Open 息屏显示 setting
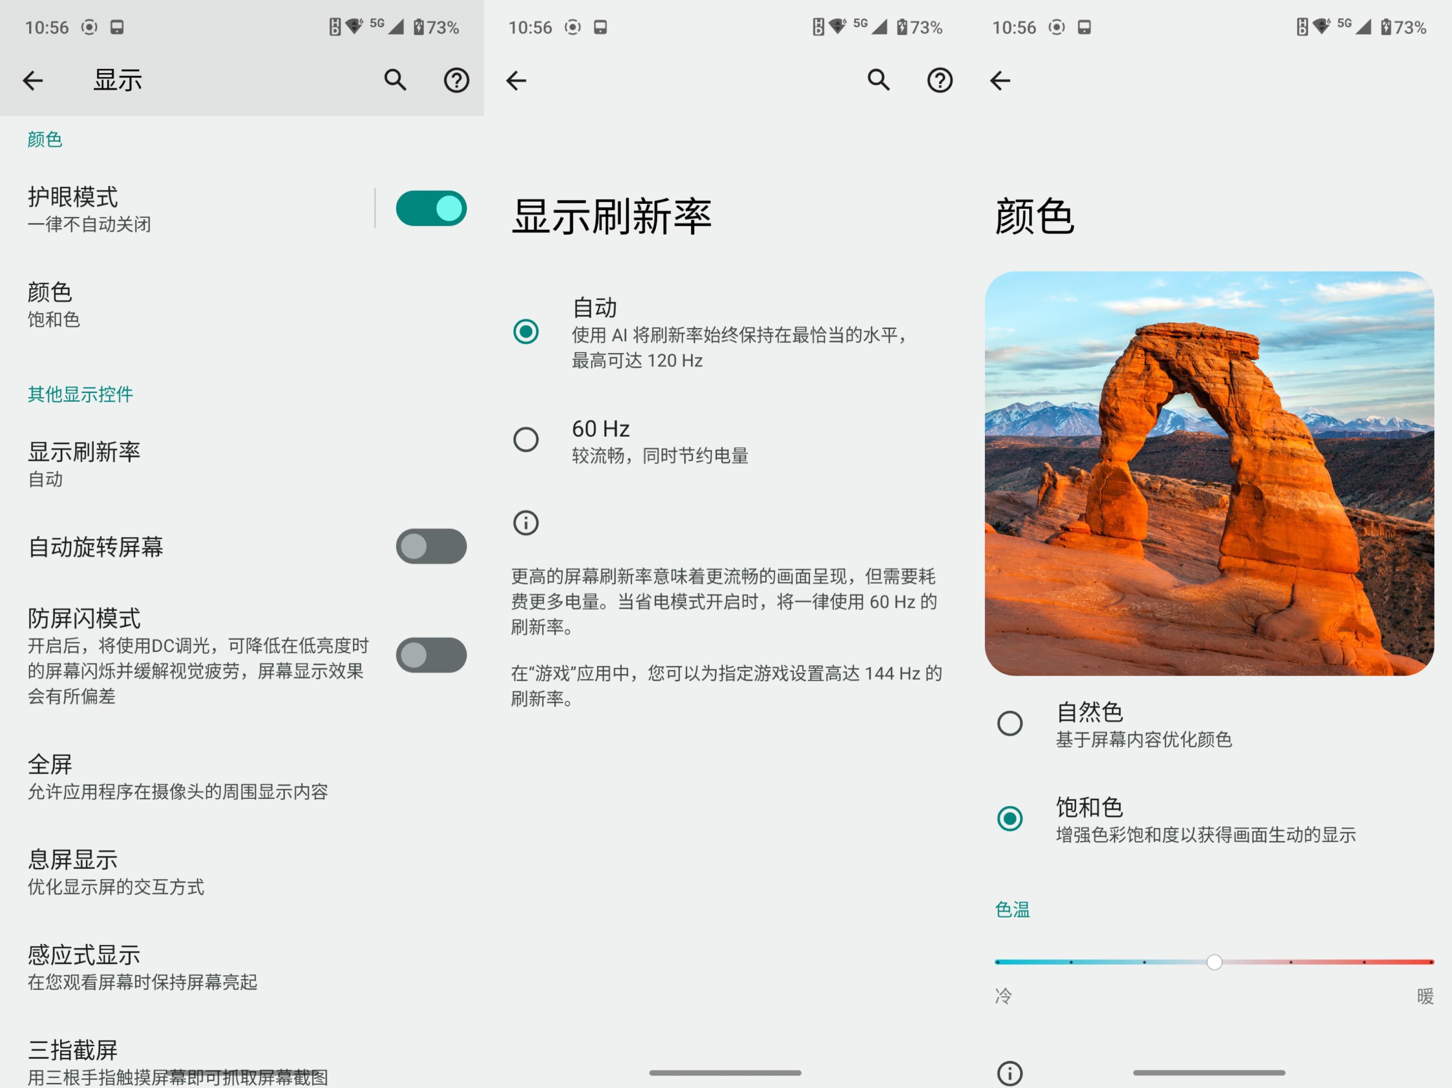This screenshot has height=1088, width=1452. click(x=241, y=872)
